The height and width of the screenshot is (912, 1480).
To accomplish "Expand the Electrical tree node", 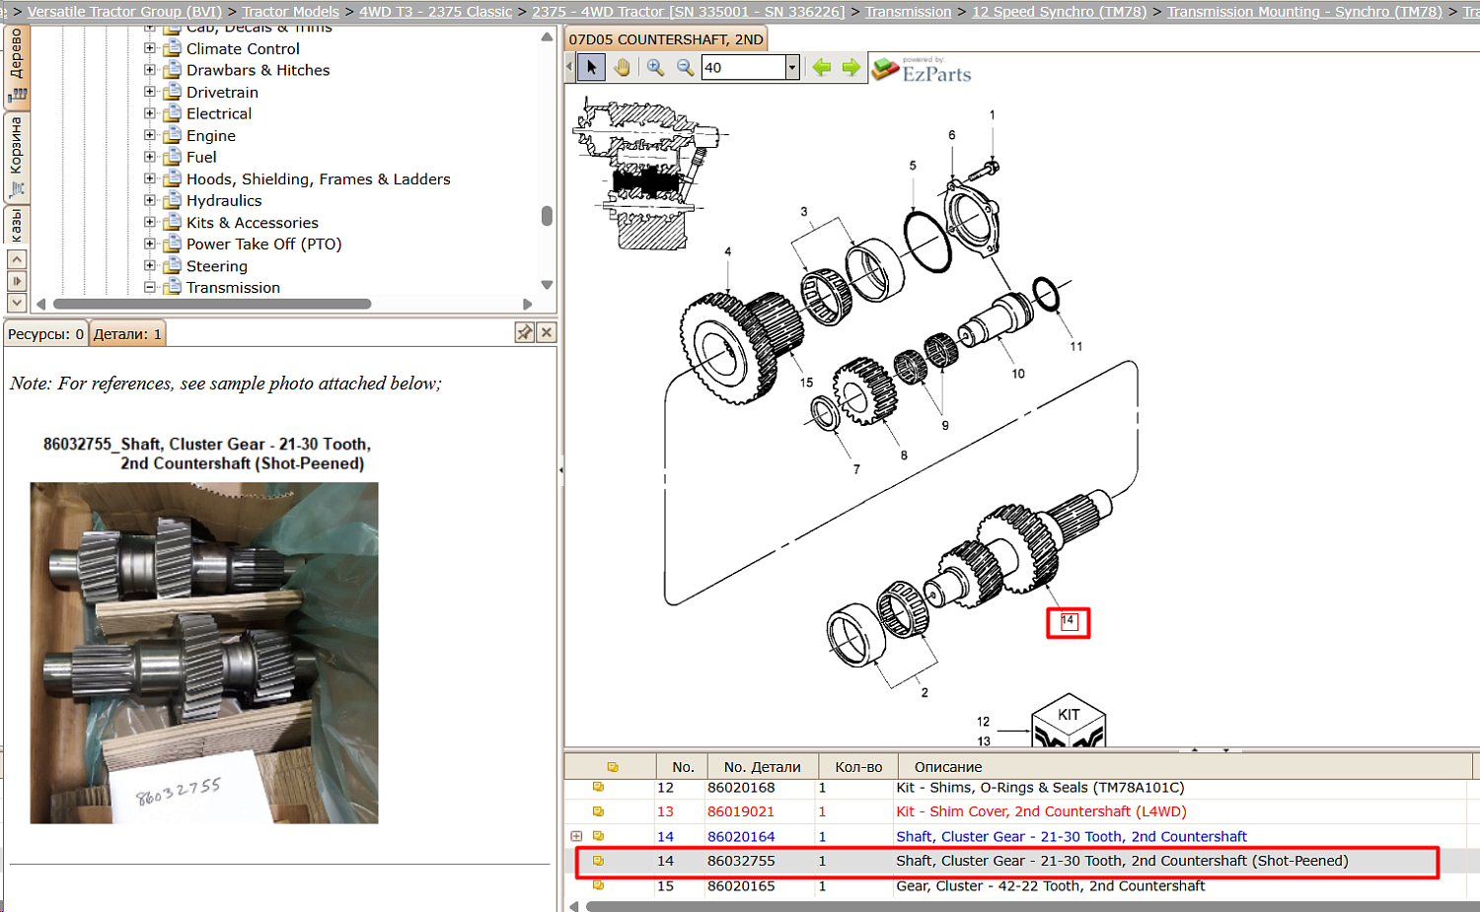I will (x=150, y=113).
